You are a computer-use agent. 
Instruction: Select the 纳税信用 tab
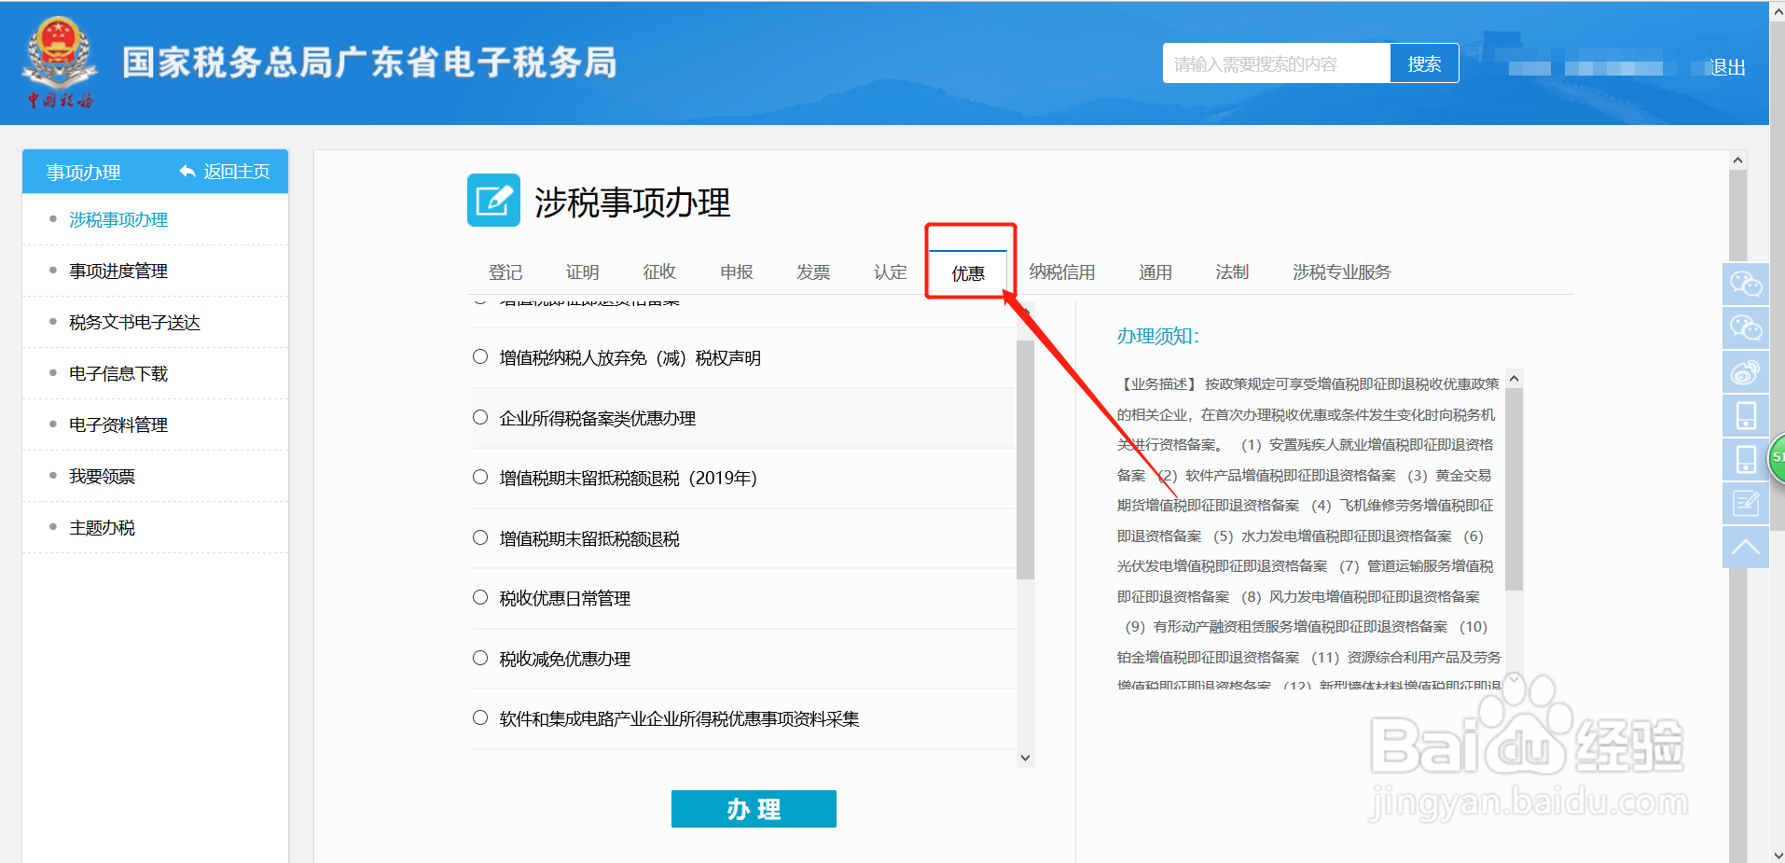[1062, 271]
